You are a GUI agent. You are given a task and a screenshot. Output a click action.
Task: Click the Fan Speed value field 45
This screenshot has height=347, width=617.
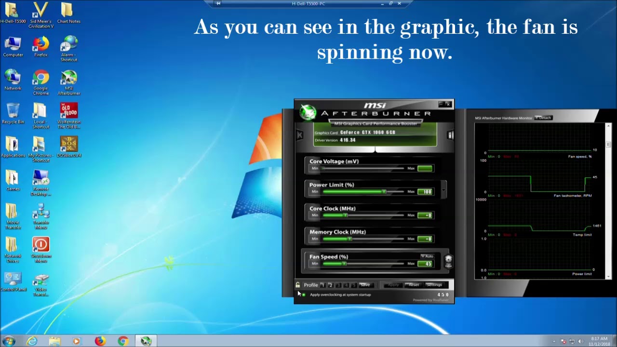click(425, 264)
